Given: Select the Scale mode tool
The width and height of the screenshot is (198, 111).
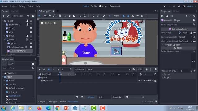Looking at the screenshot, I should coord(54,16).
